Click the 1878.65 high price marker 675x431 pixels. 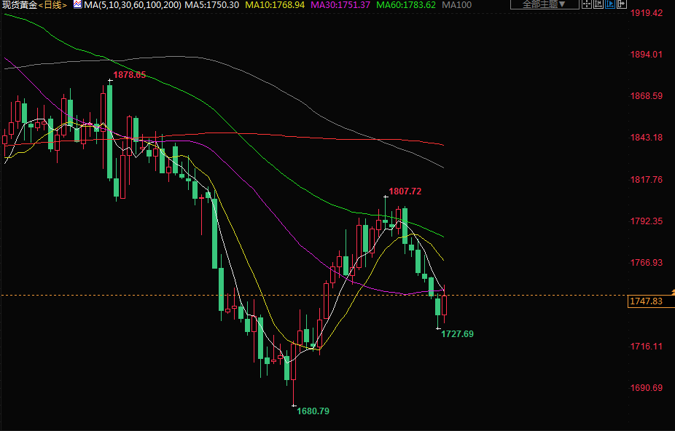(x=129, y=75)
